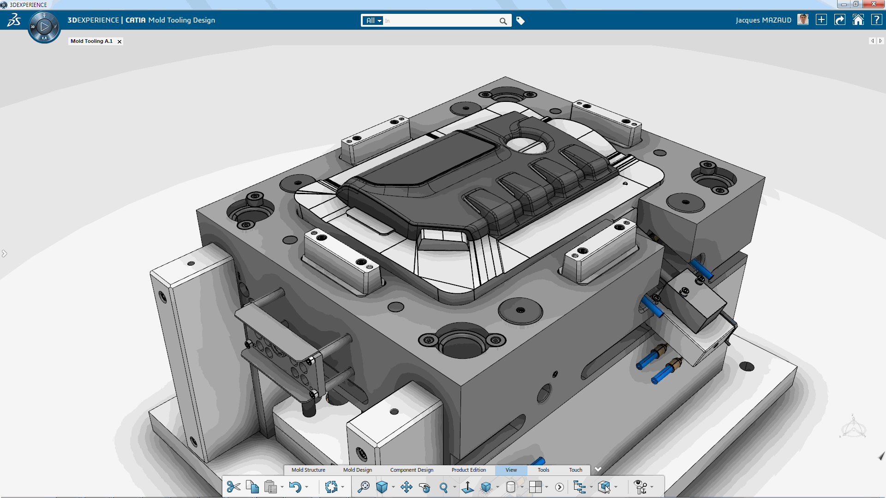Viewport: 886px width, 498px height.
Task: Select the multi-view display icon
Action: tap(535, 486)
